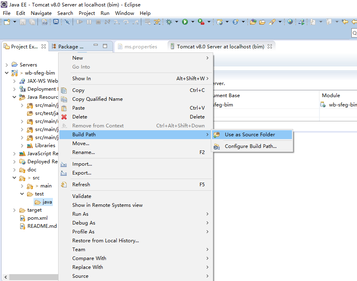Click the New Dynamic Web Project icon

[x=219, y=22]
